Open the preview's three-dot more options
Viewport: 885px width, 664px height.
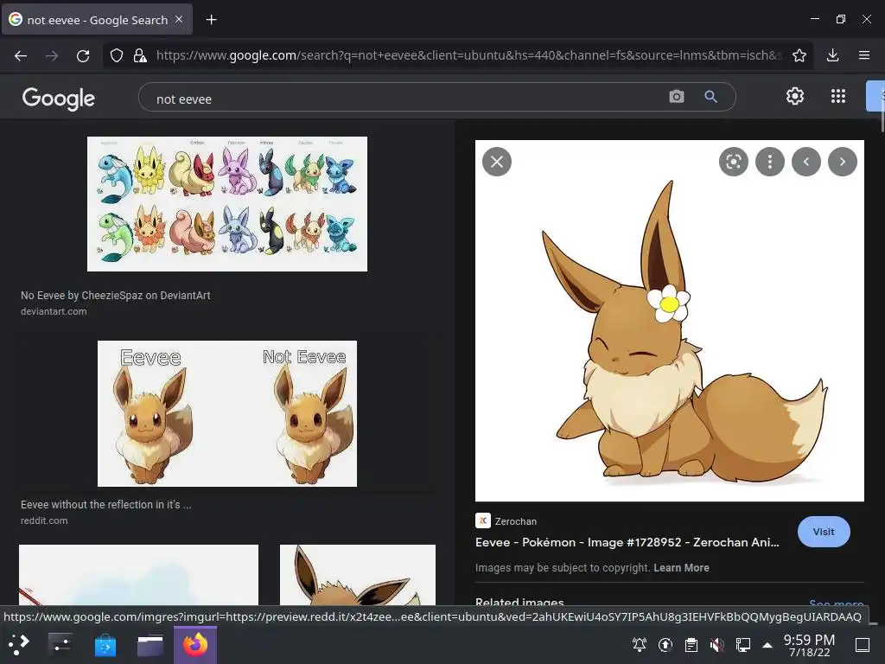click(770, 162)
